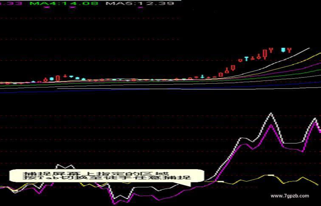The height and width of the screenshot is (206, 321).
Task: Select the last solid cyan candlestick of the rally
Action: click(283, 50)
